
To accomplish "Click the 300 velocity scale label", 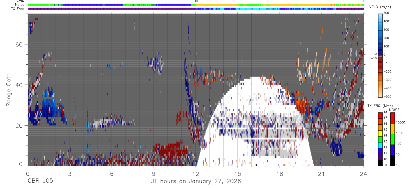I will coord(386,30).
